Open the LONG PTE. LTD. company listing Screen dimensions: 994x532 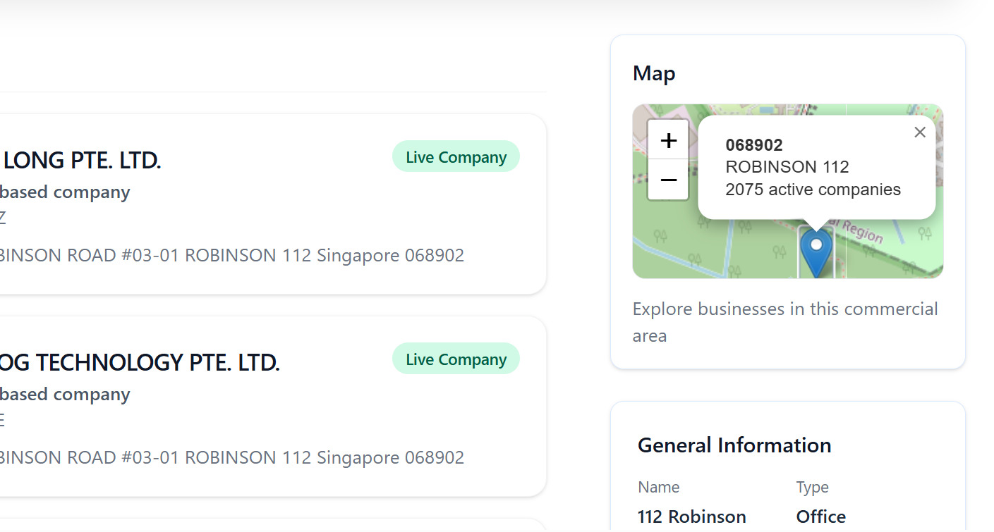pos(82,160)
